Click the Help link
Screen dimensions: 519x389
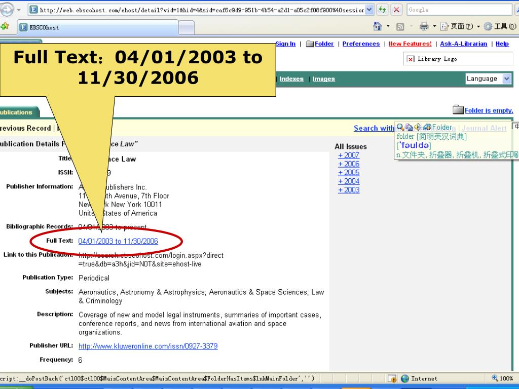point(502,44)
